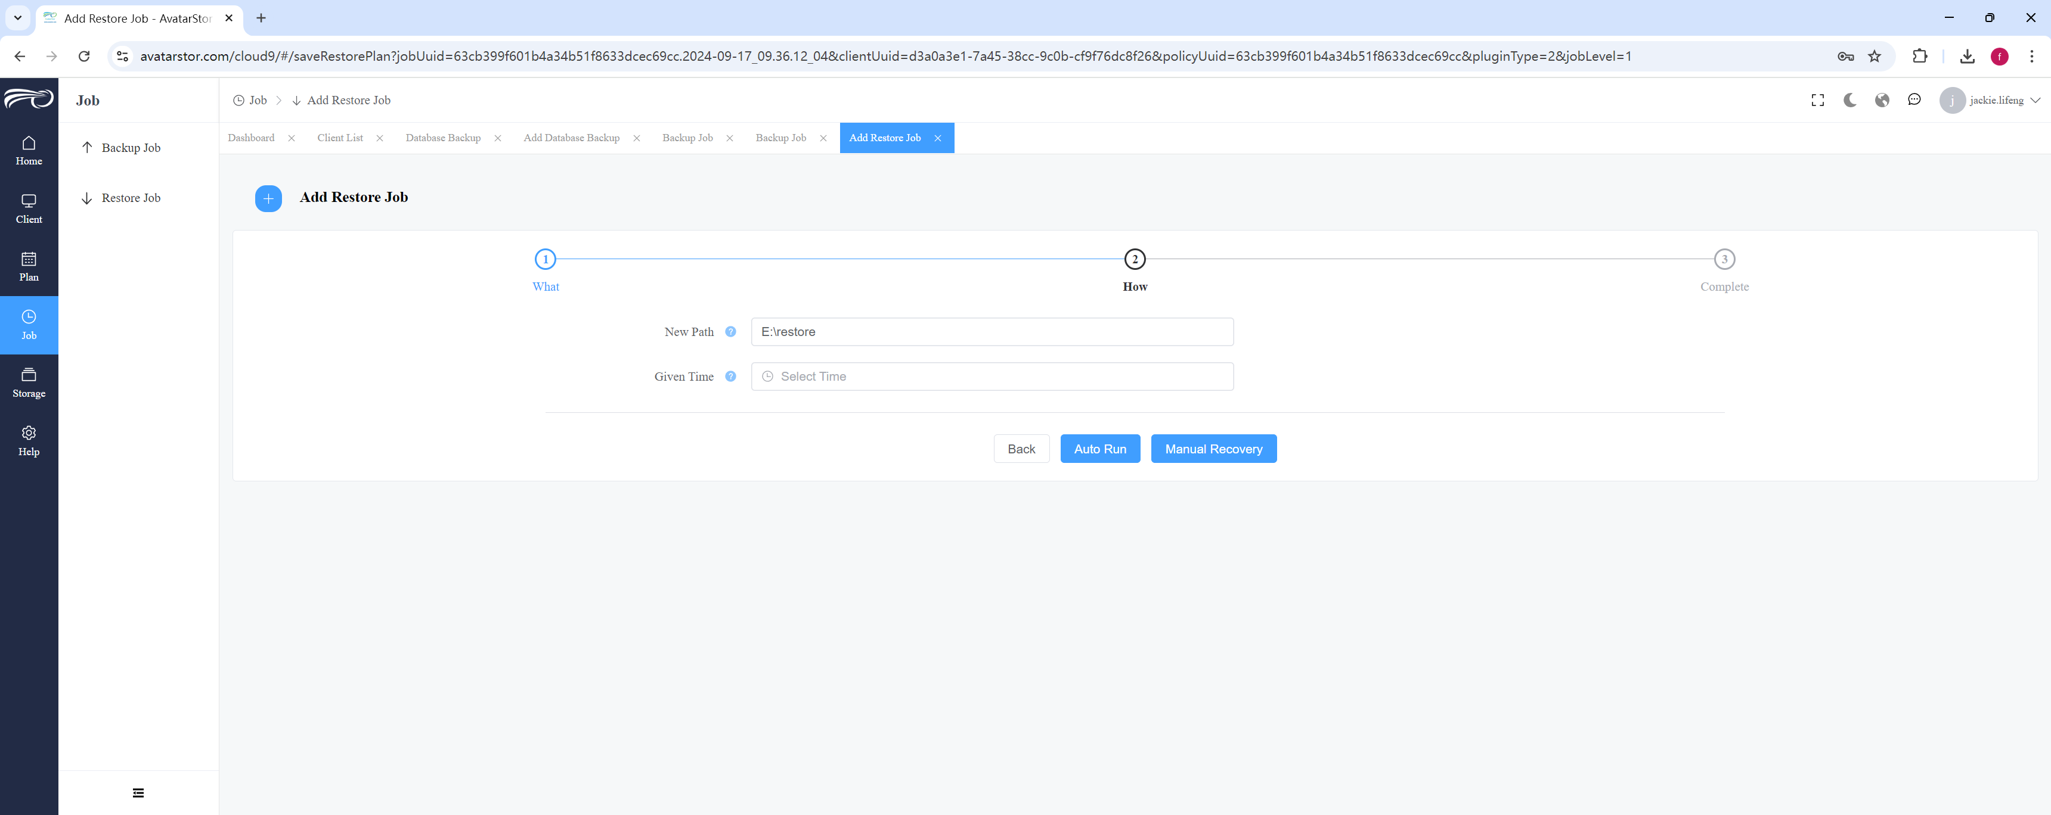
Task: Open the Select Time picker
Action: (x=992, y=377)
